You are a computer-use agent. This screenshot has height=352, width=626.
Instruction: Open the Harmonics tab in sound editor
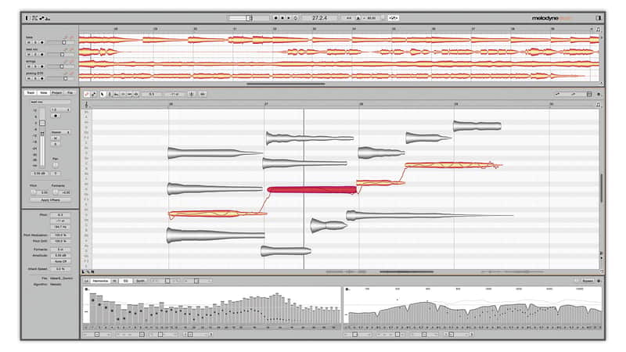[100, 281]
